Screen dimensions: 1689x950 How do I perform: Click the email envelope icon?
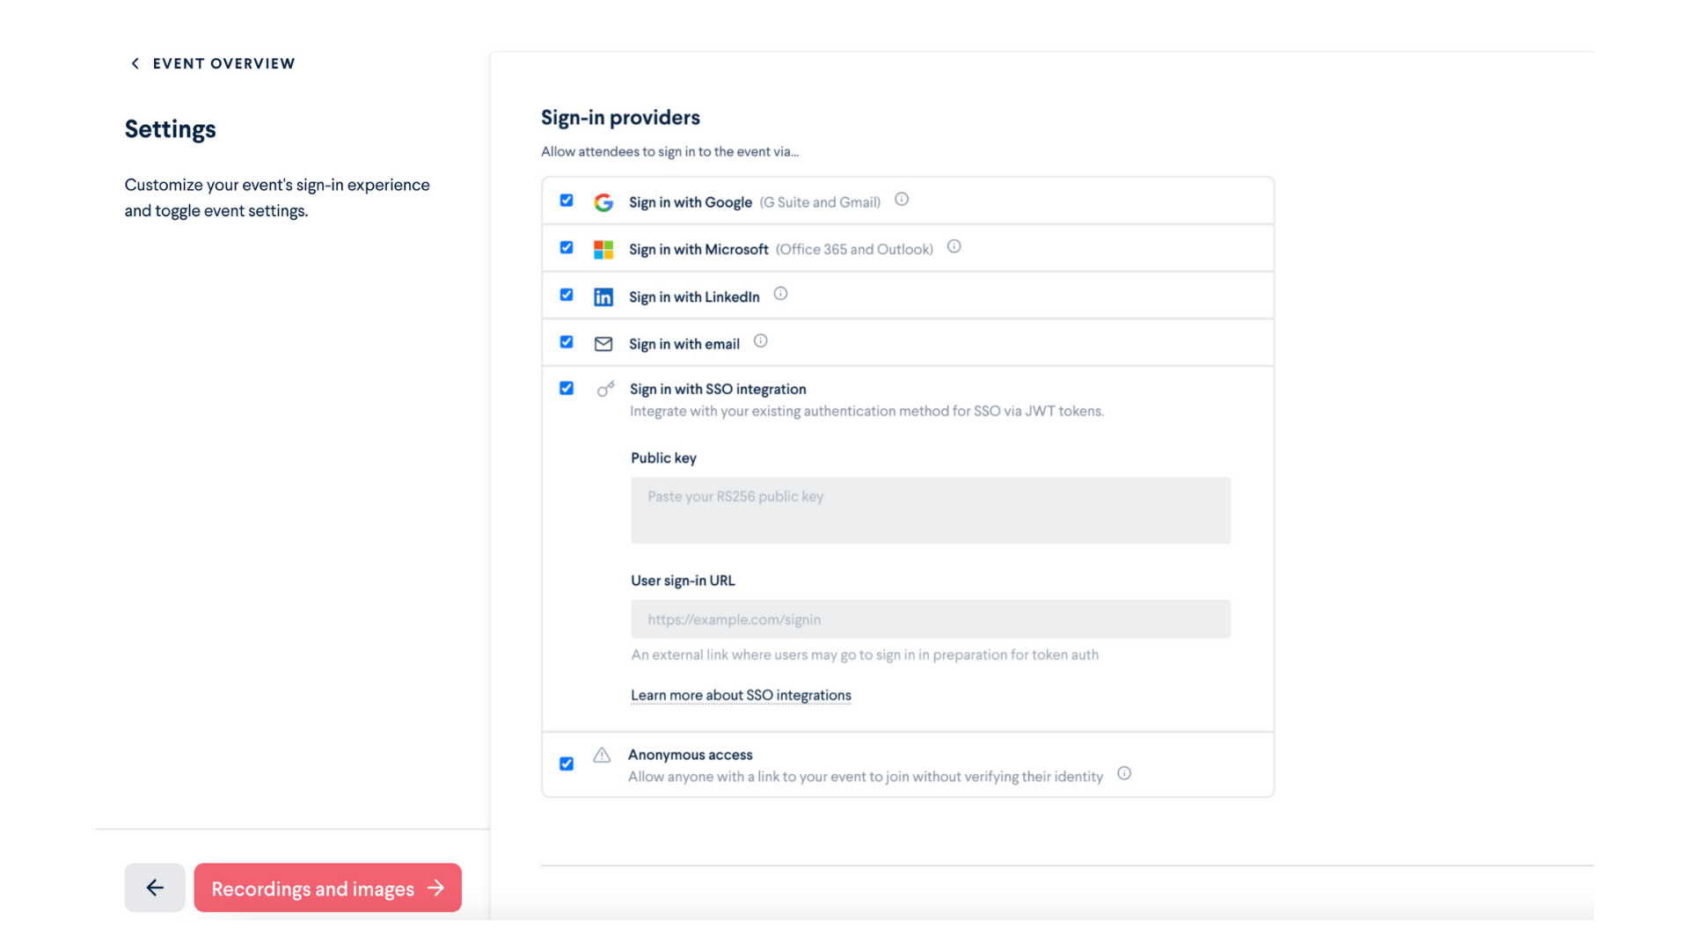603,344
